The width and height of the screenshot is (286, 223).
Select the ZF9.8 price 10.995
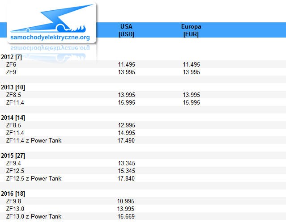coord(126,201)
